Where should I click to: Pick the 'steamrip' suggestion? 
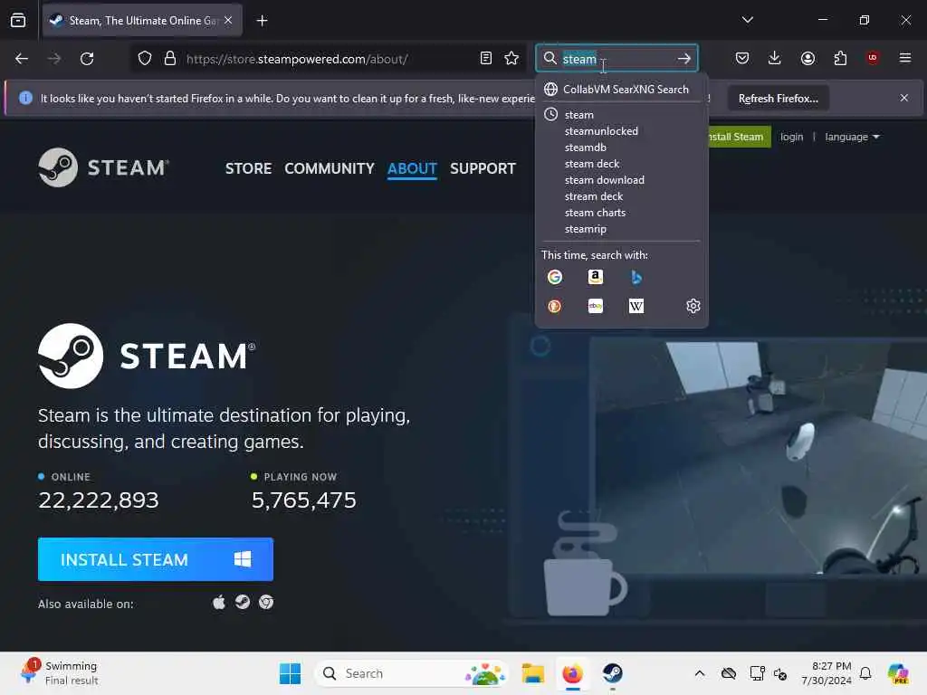(x=621, y=229)
